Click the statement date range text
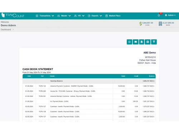Viewport: 179px width, 134px height. click(x=37, y=73)
